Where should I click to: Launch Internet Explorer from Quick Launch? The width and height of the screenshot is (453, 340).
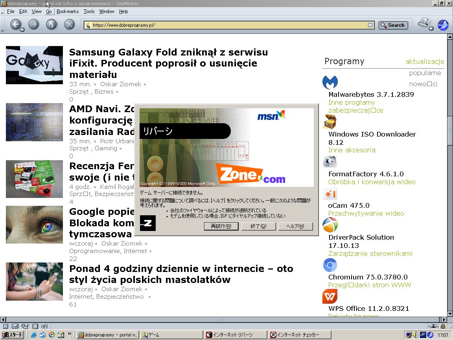point(33,335)
